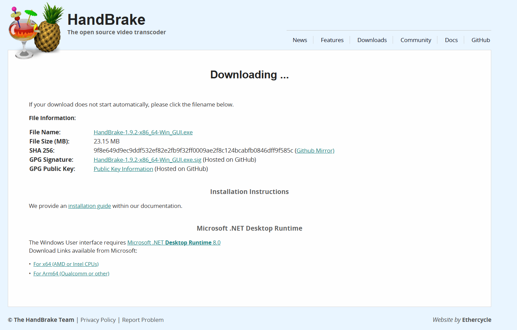Image resolution: width=517 pixels, height=330 pixels.
Task: Select the For Arm64 (Qualcomm or other) link
Action: point(71,273)
